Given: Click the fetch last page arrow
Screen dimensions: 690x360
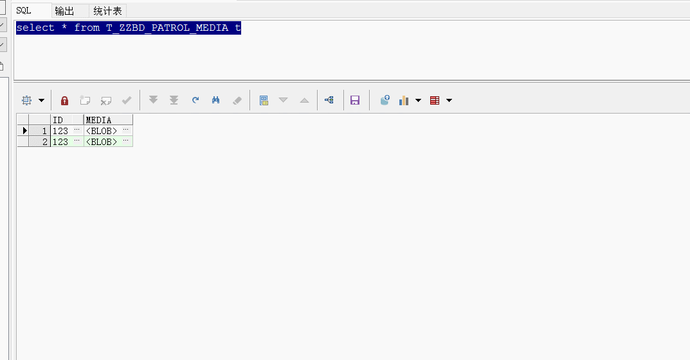Looking at the screenshot, I should click(x=174, y=100).
